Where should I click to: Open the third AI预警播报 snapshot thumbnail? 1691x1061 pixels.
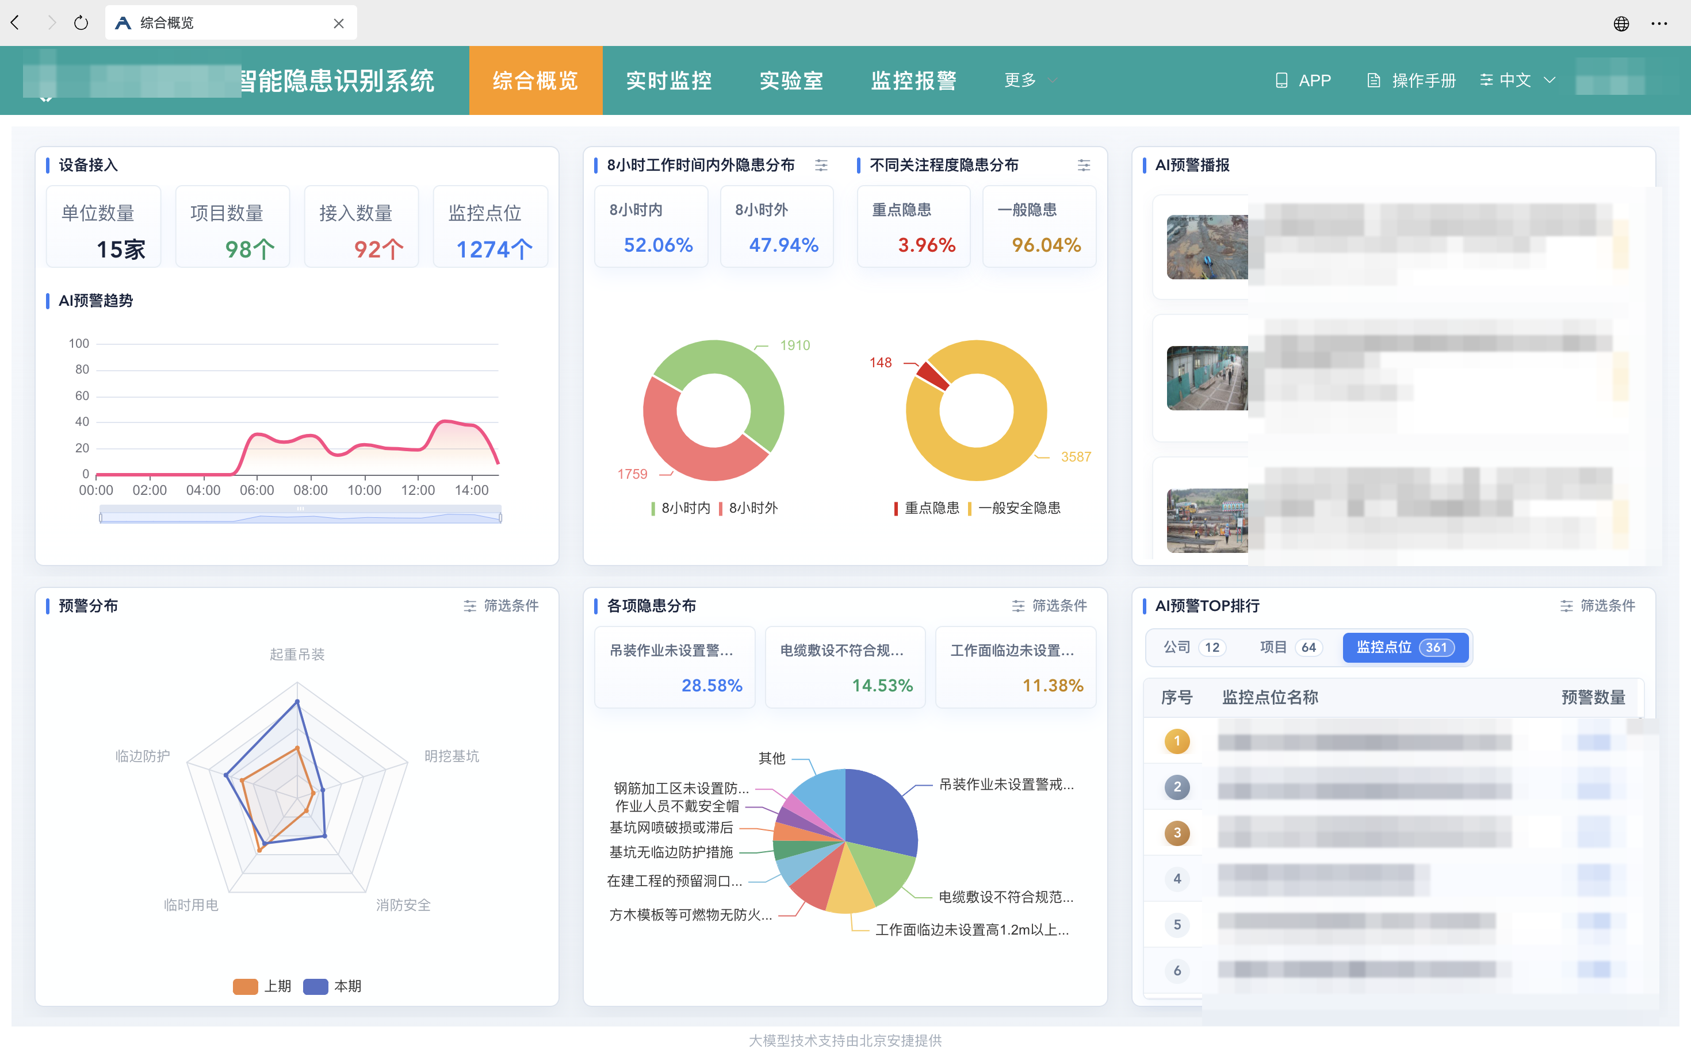1207,521
